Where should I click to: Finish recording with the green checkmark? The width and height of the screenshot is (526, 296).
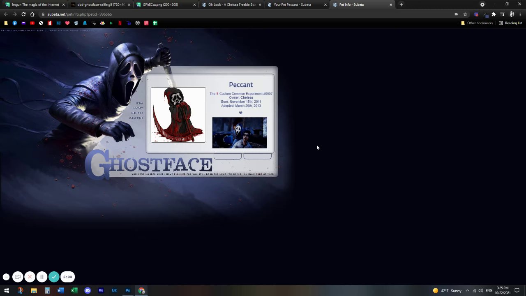coord(54,277)
